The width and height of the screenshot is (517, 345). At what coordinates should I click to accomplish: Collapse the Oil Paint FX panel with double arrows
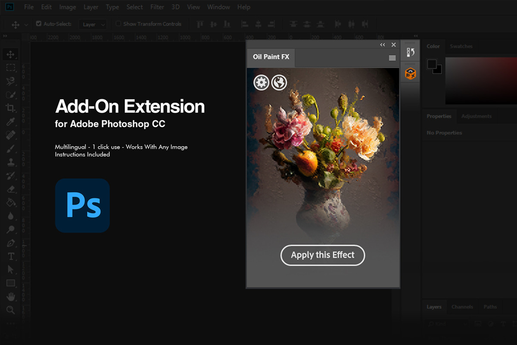click(382, 45)
